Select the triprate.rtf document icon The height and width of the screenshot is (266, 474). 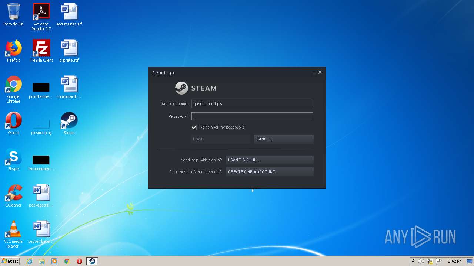point(69,51)
